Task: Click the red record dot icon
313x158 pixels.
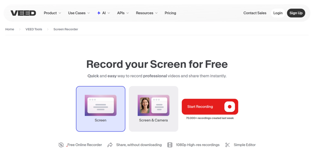Action: tap(230, 107)
